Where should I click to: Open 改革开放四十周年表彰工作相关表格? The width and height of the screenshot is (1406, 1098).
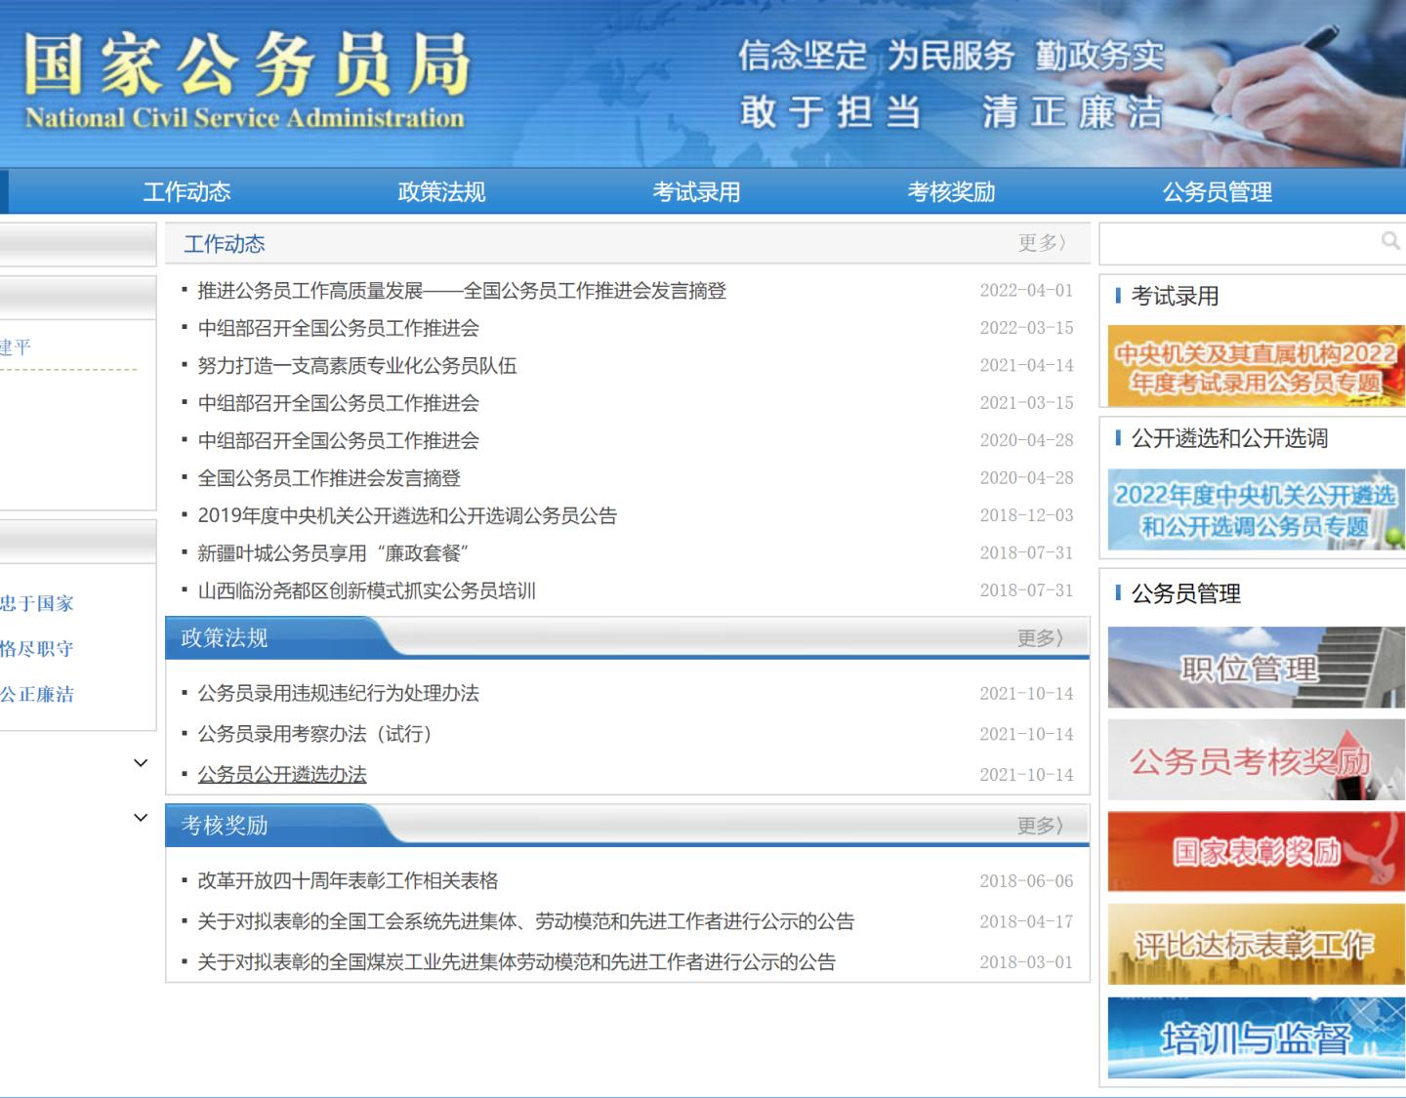coord(348,880)
